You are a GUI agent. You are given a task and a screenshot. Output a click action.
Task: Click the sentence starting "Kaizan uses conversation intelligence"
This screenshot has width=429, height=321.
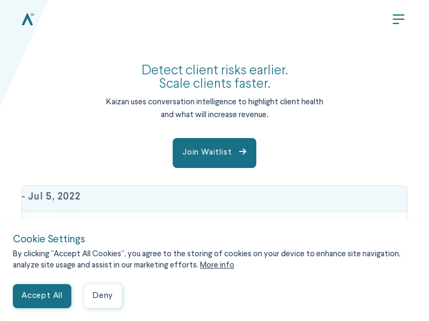click(214, 102)
